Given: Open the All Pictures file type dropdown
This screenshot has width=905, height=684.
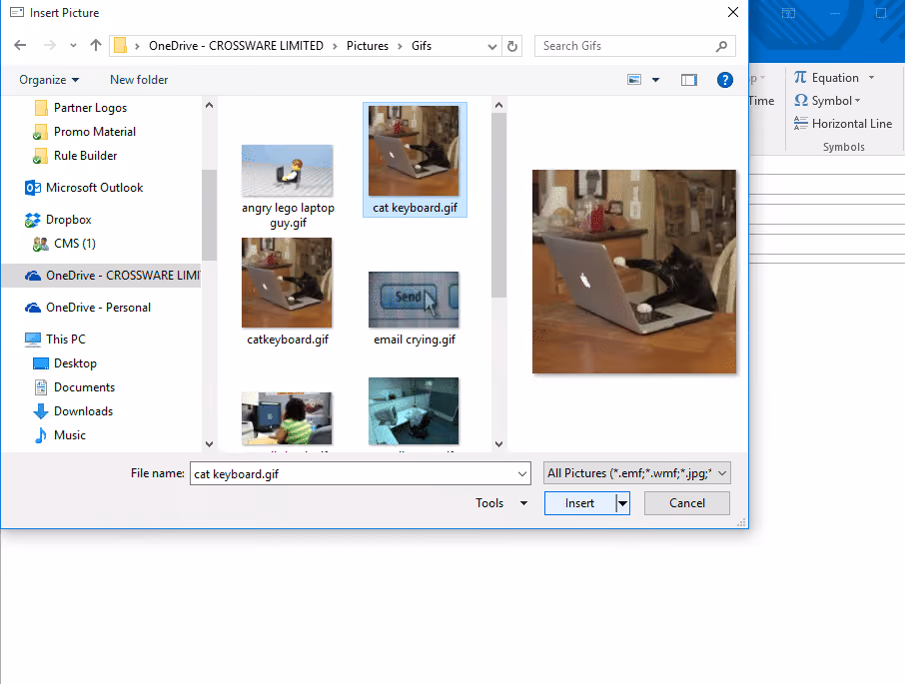Looking at the screenshot, I should coord(636,473).
